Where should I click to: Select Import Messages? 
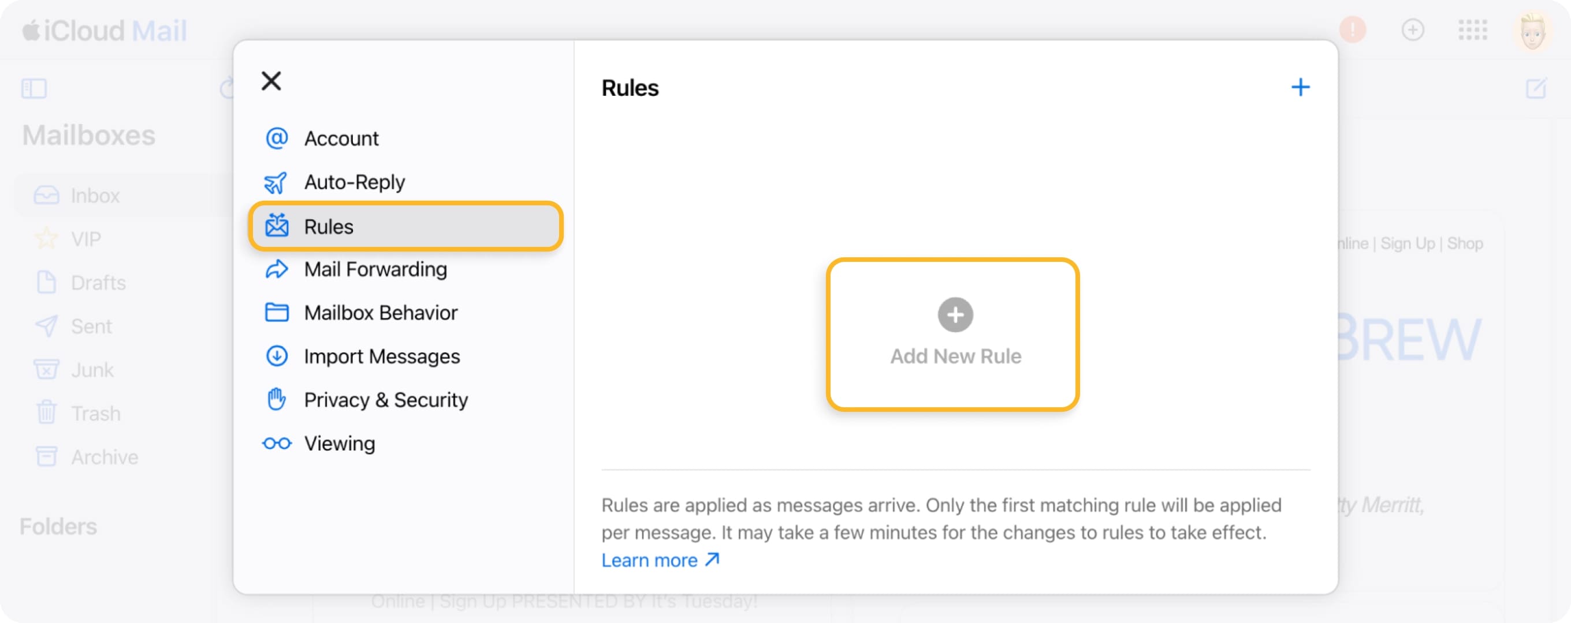[x=382, y=356]
